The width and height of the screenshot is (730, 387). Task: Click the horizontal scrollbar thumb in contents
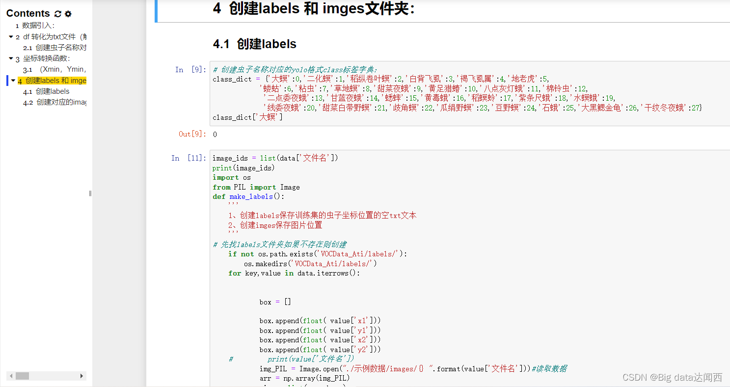(x=22, y=376)
